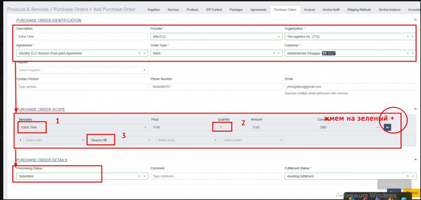The image size is (421, 200).
Task: Clear the Fulfillment Status X icon
Action: 408,176
